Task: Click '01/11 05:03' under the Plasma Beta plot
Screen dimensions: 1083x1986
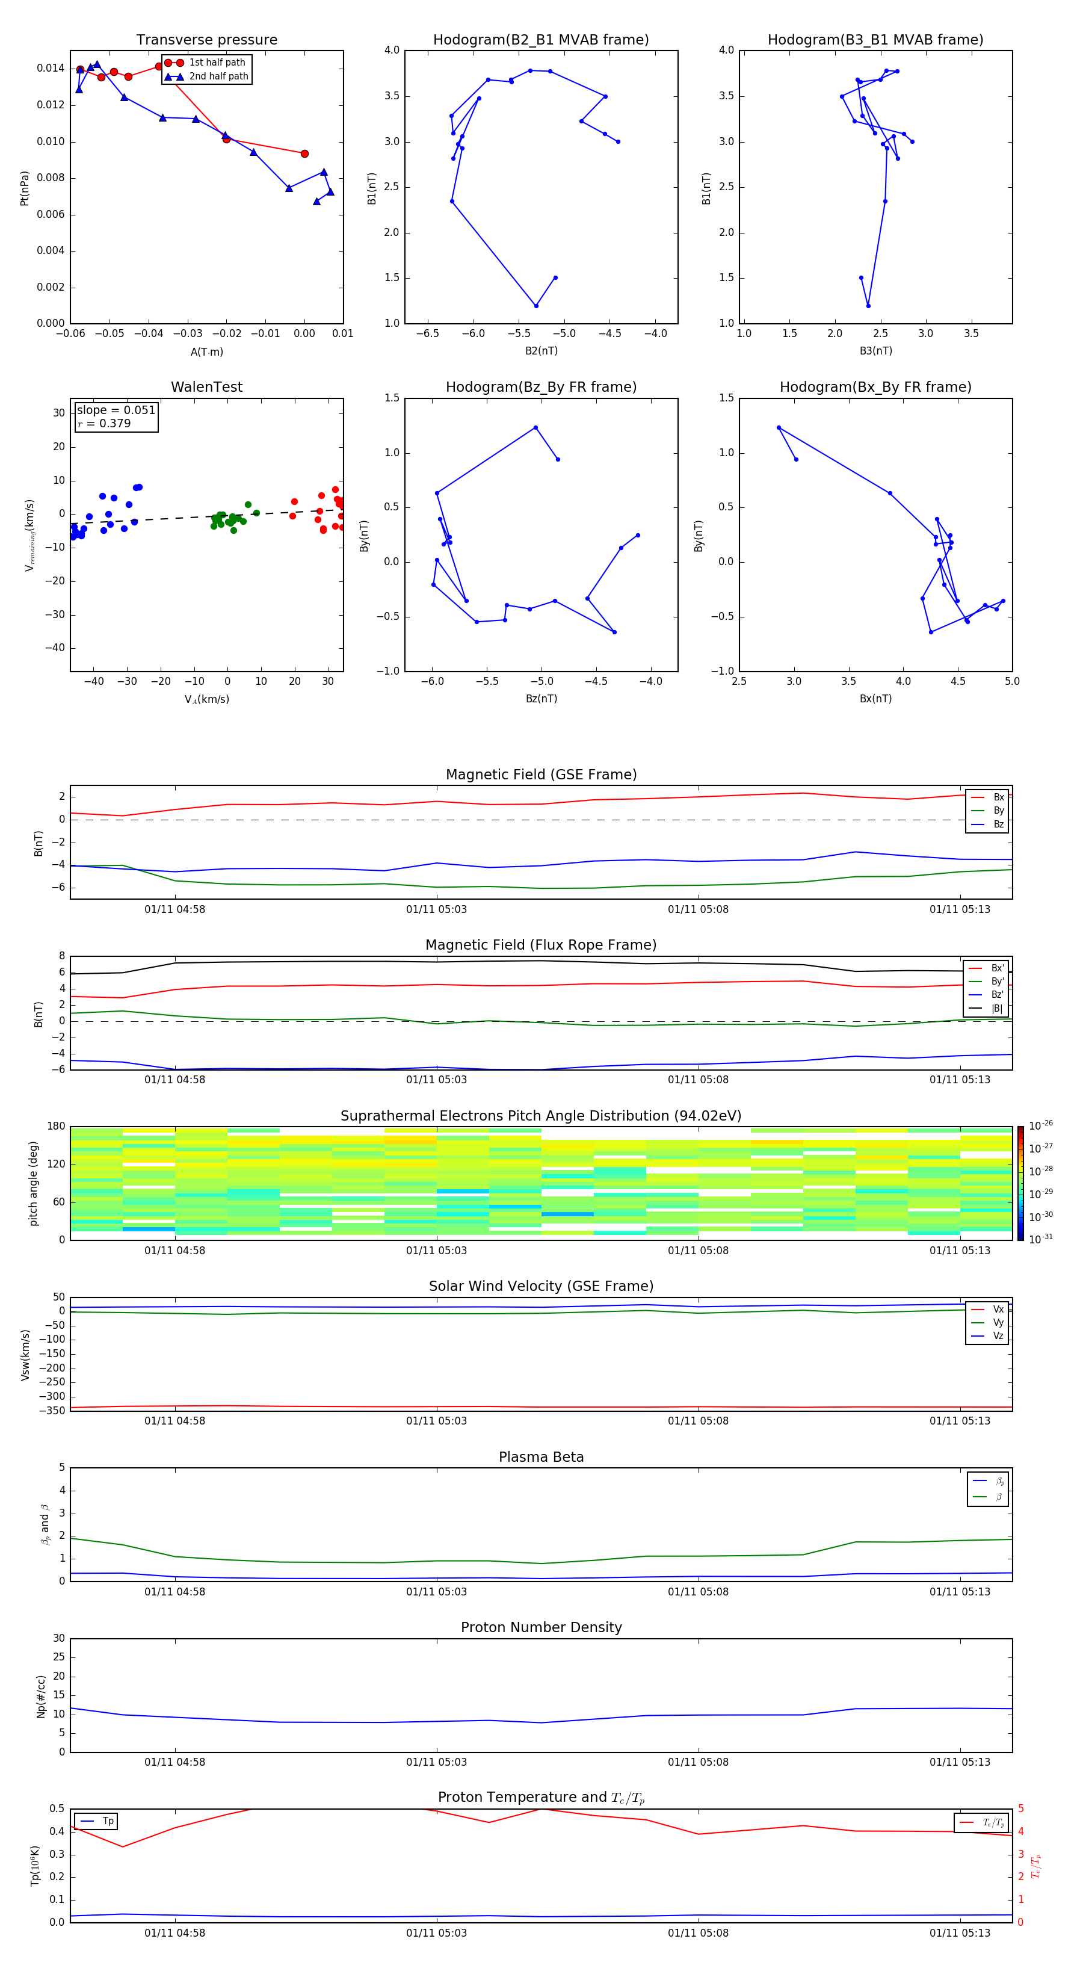Action: point(436,1592)
